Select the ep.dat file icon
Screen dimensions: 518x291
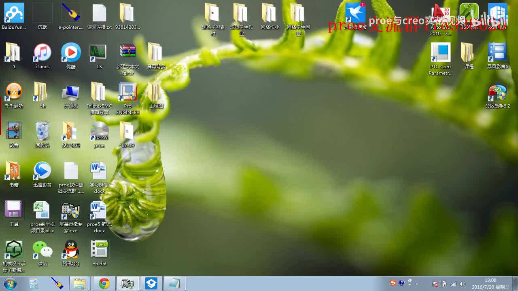click(x=99, y=253)
